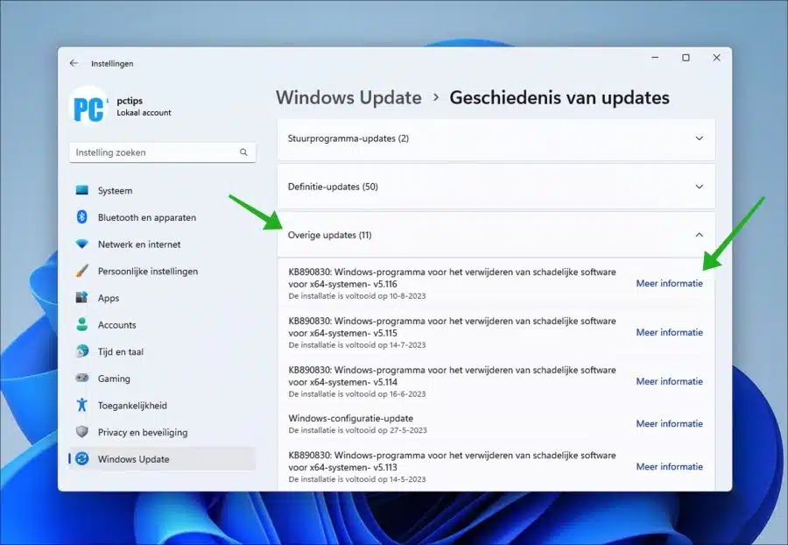Click the back arrow next to Instellingen
Screen dimensions: 788x545
[x=74, y=63]
